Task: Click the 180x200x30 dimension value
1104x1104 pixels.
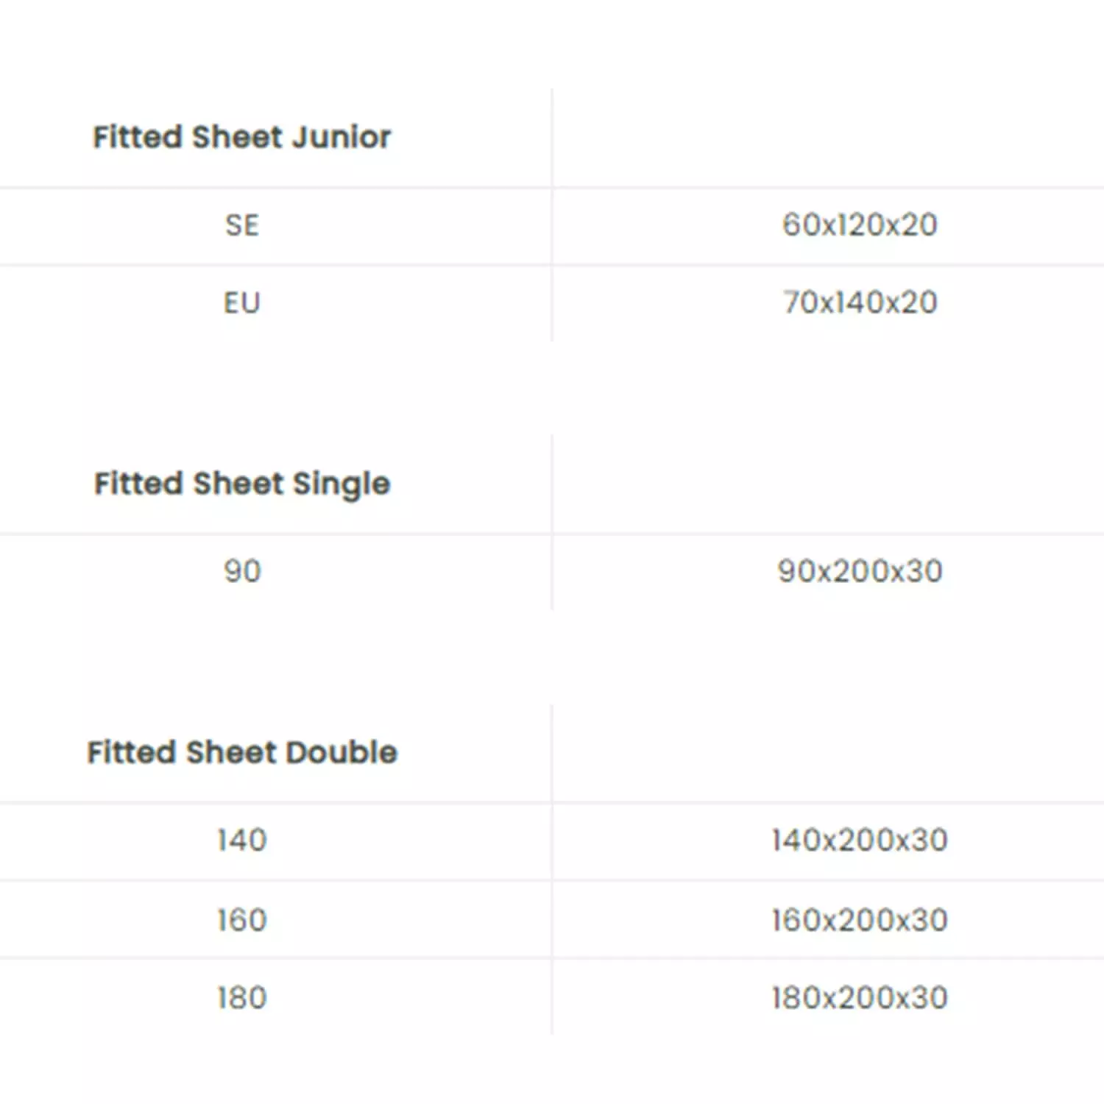Action: [x=860, y=998]
